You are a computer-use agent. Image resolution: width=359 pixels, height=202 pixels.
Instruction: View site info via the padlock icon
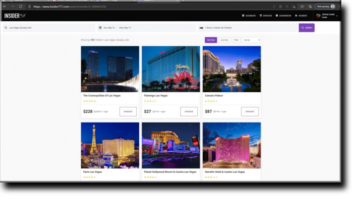pyautogui.click(x=29, y=6)
